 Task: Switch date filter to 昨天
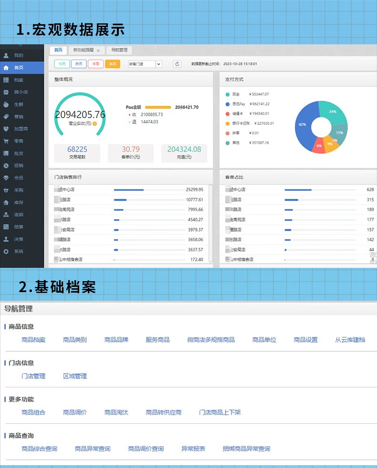point(79,64)
